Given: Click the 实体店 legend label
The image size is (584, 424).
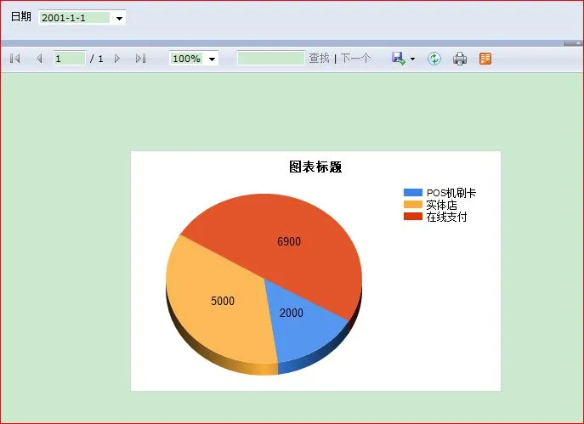Looking at the screenshot, I should pos(441,205).
